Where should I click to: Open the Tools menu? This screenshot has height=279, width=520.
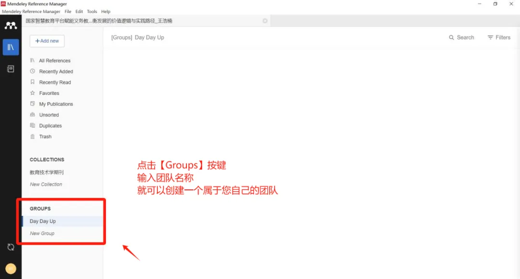pos(92,11)
